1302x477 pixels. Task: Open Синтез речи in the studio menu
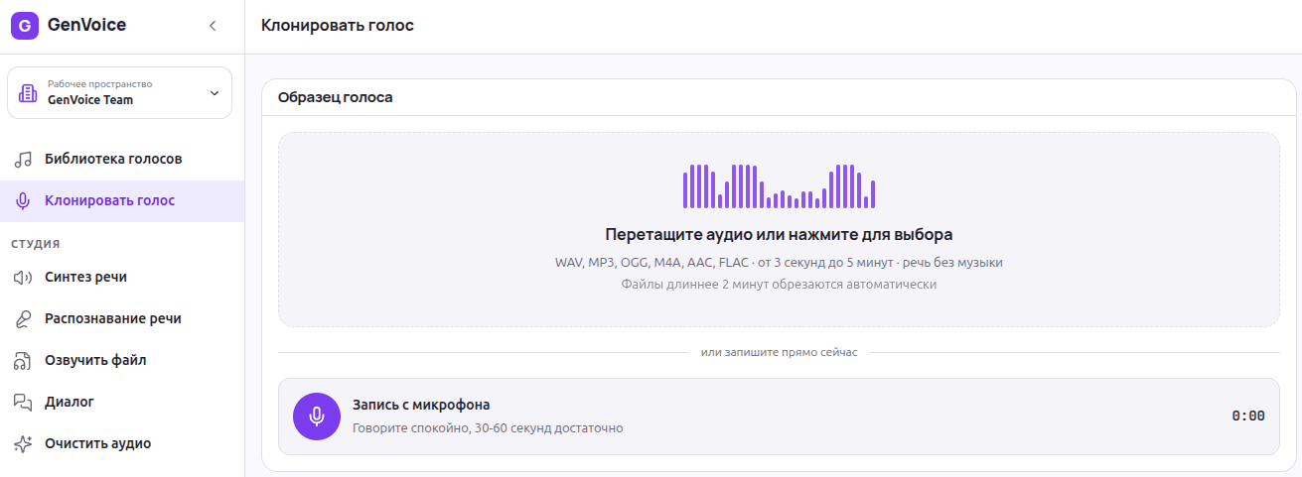point(122,278)
